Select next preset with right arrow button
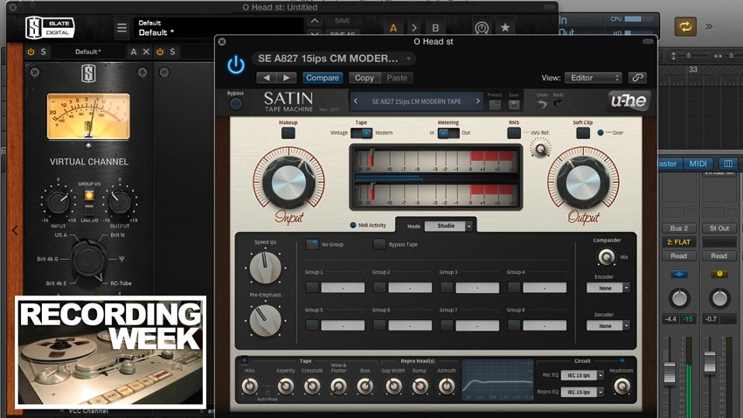The image size is (743, 418). (x=286, y=78)
